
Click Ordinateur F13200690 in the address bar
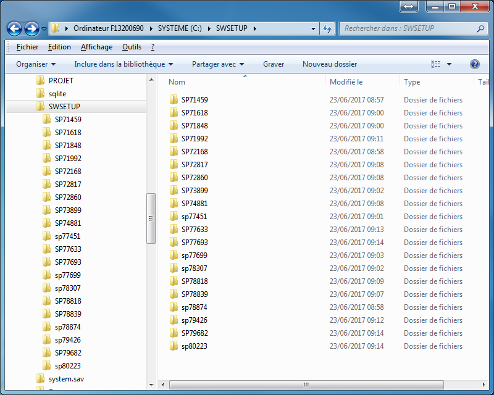point(109,28)
